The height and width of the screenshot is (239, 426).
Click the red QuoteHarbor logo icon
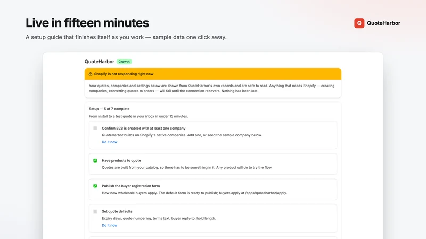click(359, 23)
